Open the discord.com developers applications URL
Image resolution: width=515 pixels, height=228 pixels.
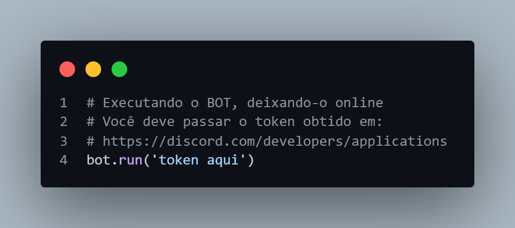click(275, 142)
